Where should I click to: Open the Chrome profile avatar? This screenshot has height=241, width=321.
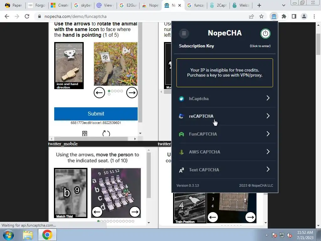coord(304,16)
